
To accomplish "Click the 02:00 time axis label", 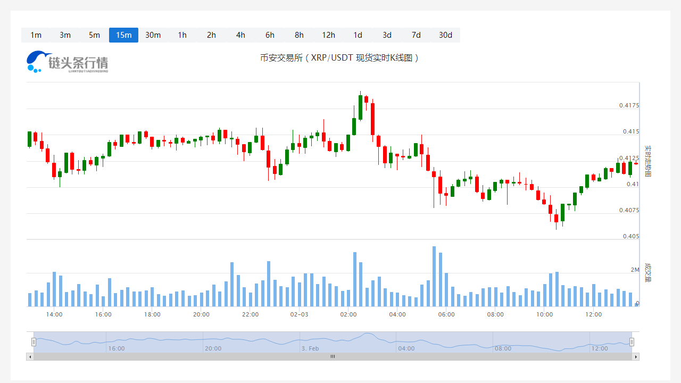I will (348, 314).
